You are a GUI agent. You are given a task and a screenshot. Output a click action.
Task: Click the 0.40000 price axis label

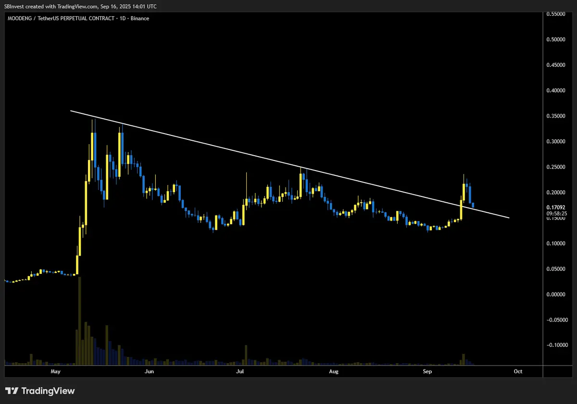point(556,91)
